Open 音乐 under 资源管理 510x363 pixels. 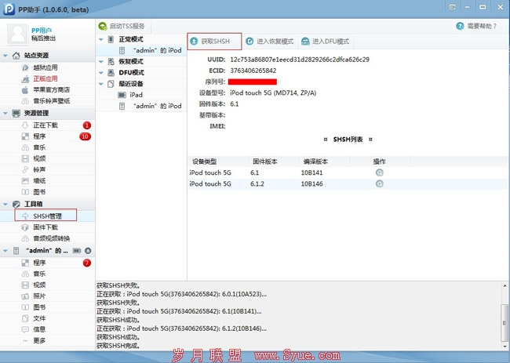(x=39, y=147)
